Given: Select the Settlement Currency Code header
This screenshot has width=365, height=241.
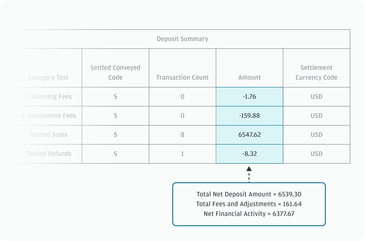Looking at the screenshot, I should pos(316,72).
